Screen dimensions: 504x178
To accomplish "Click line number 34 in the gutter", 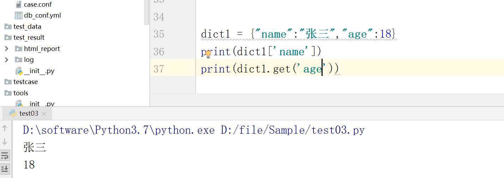I will [159, 17].
